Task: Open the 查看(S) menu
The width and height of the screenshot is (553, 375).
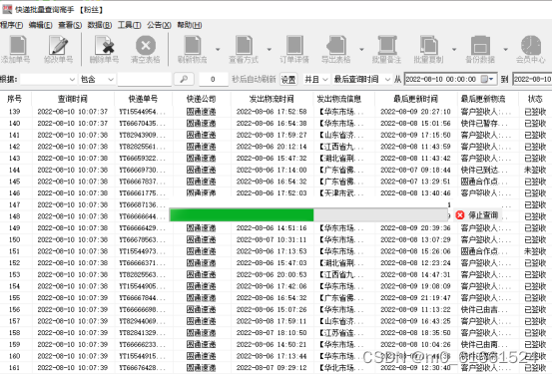Action: [70, 25]
